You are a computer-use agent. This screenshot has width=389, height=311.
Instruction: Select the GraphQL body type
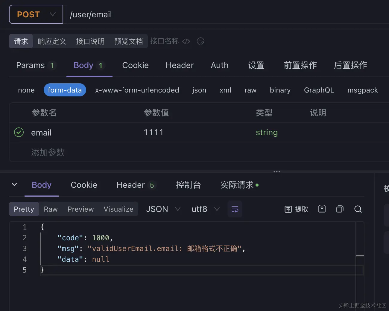coord(319,90)
